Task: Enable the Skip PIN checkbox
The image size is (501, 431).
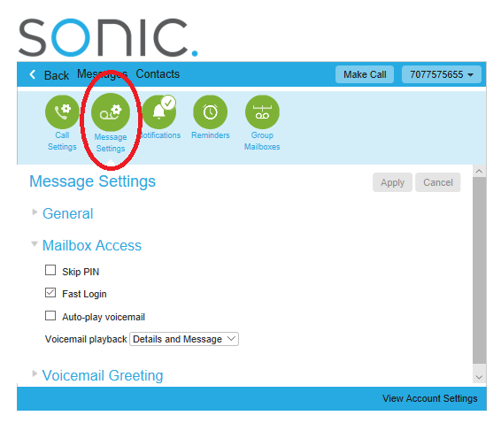Action: (x=50, y=270)
